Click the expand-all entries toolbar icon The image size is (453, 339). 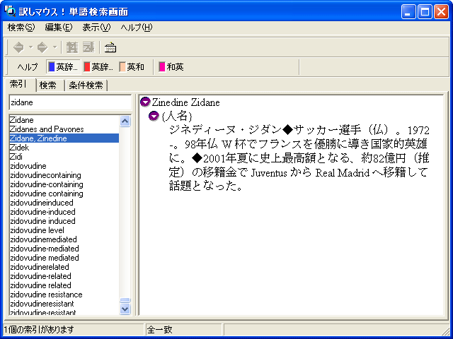71,47
